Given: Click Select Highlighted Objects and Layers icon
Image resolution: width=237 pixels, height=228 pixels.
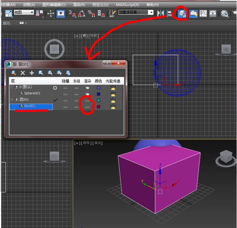Looking at the screenshot, I should click(x=41, y=73).
